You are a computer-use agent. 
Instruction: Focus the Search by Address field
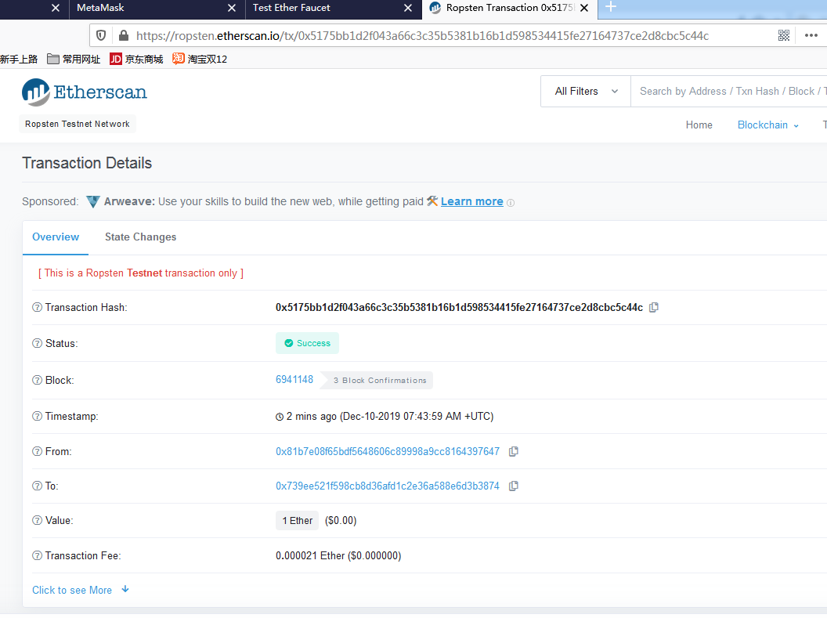(729, 91)
